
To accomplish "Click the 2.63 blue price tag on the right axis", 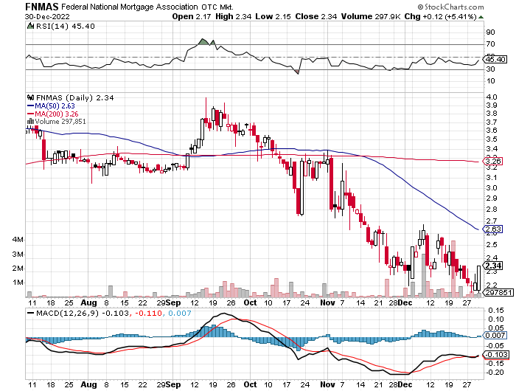I will tap(493, 229).
